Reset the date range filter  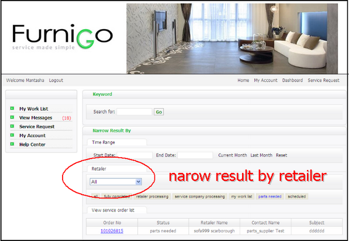282,155
